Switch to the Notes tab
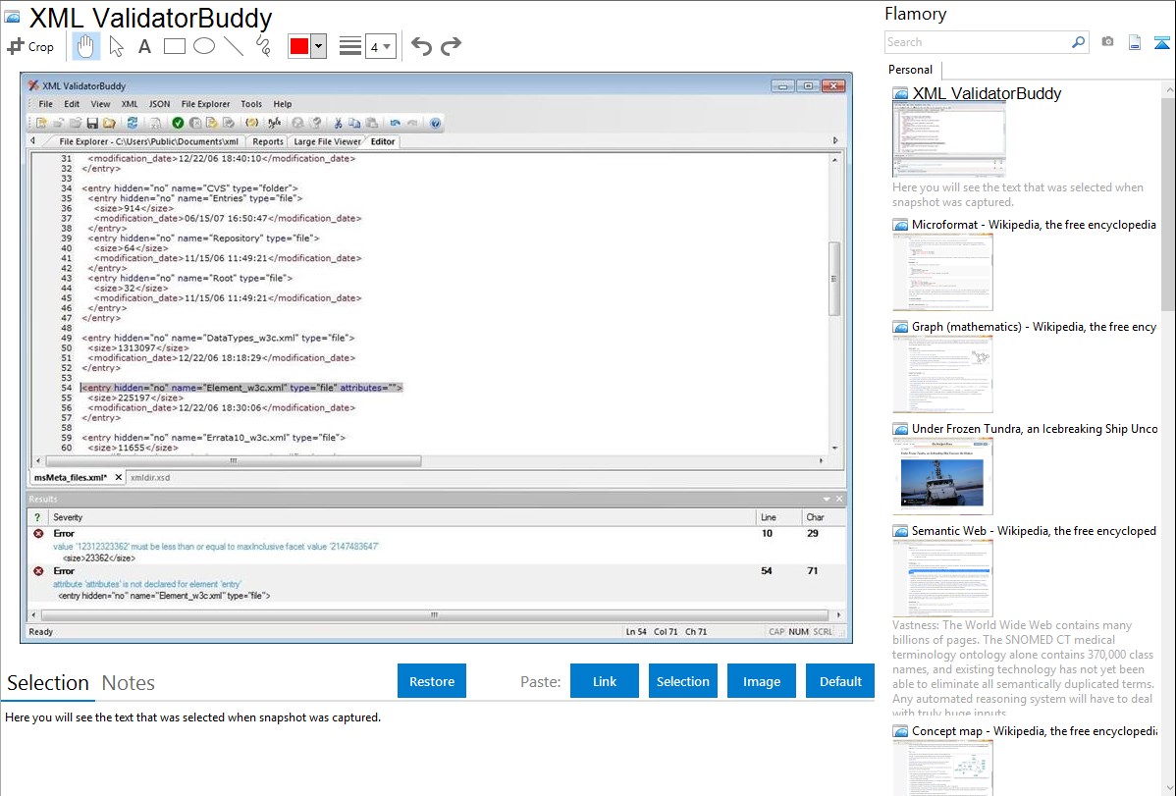 point(129,683)
